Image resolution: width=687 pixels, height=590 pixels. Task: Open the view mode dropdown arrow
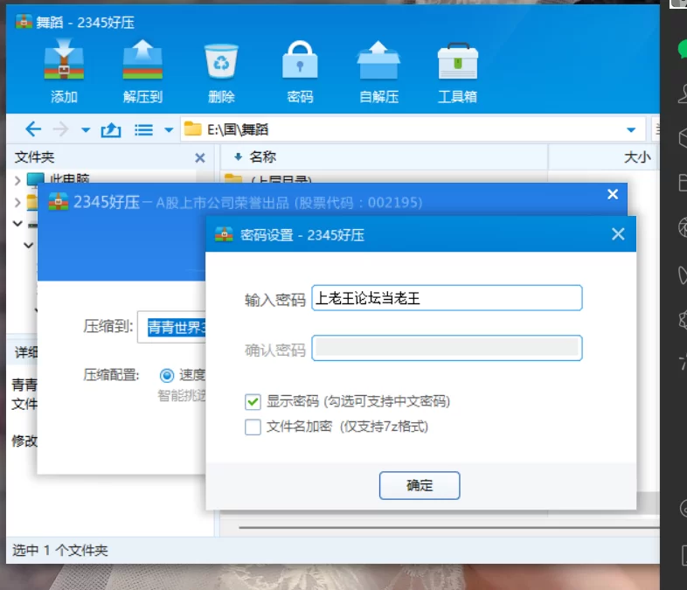[x=169, y=130]
